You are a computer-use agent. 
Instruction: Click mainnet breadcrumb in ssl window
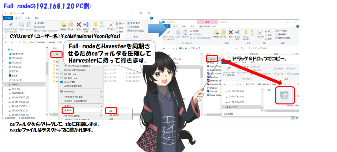(41, 42)
